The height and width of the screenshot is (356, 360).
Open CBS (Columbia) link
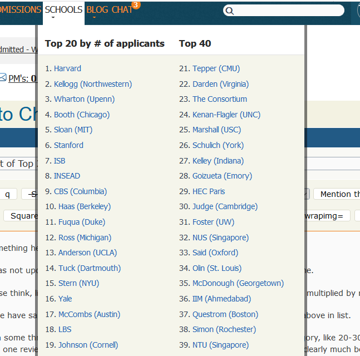pos(80,191)
